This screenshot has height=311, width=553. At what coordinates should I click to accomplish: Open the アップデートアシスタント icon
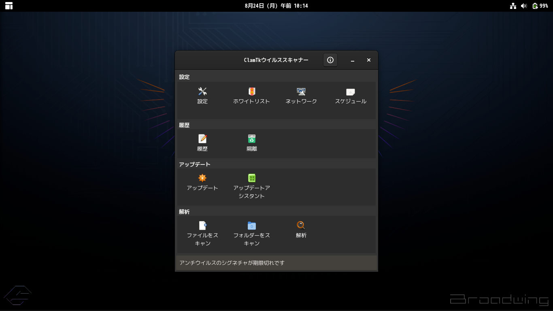(x=252, y=178)
